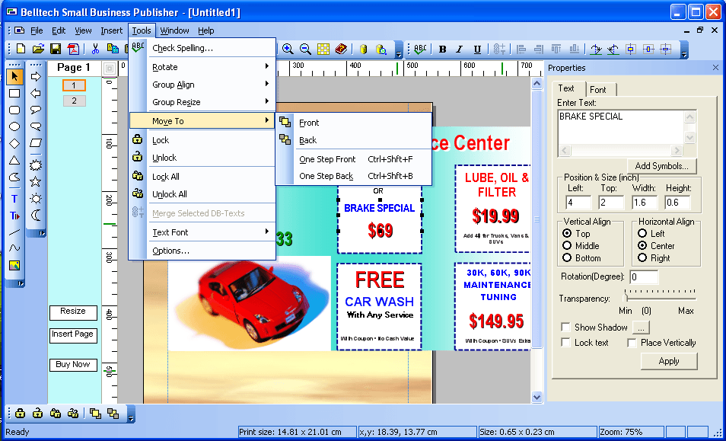
Task: Apply changes with the Apply button
Action: (669, 361)
